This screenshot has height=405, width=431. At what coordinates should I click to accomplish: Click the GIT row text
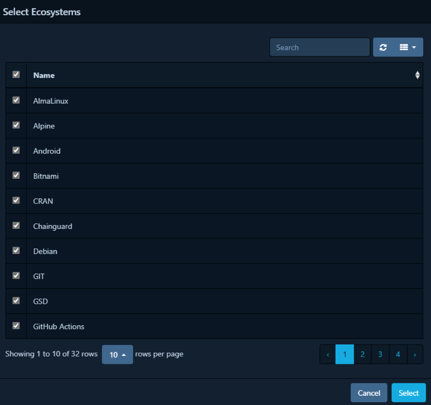(x=39, y=277)
